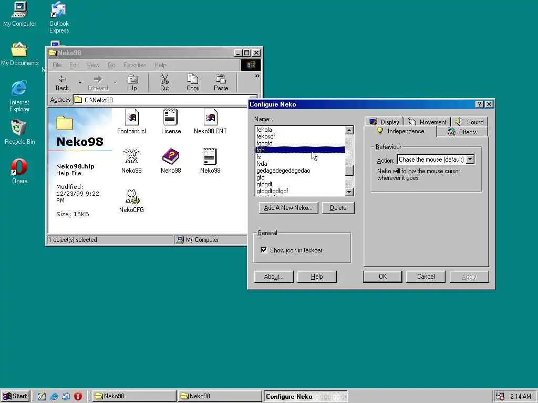Click the Paste clipboard toolbar button

point(221,83)
